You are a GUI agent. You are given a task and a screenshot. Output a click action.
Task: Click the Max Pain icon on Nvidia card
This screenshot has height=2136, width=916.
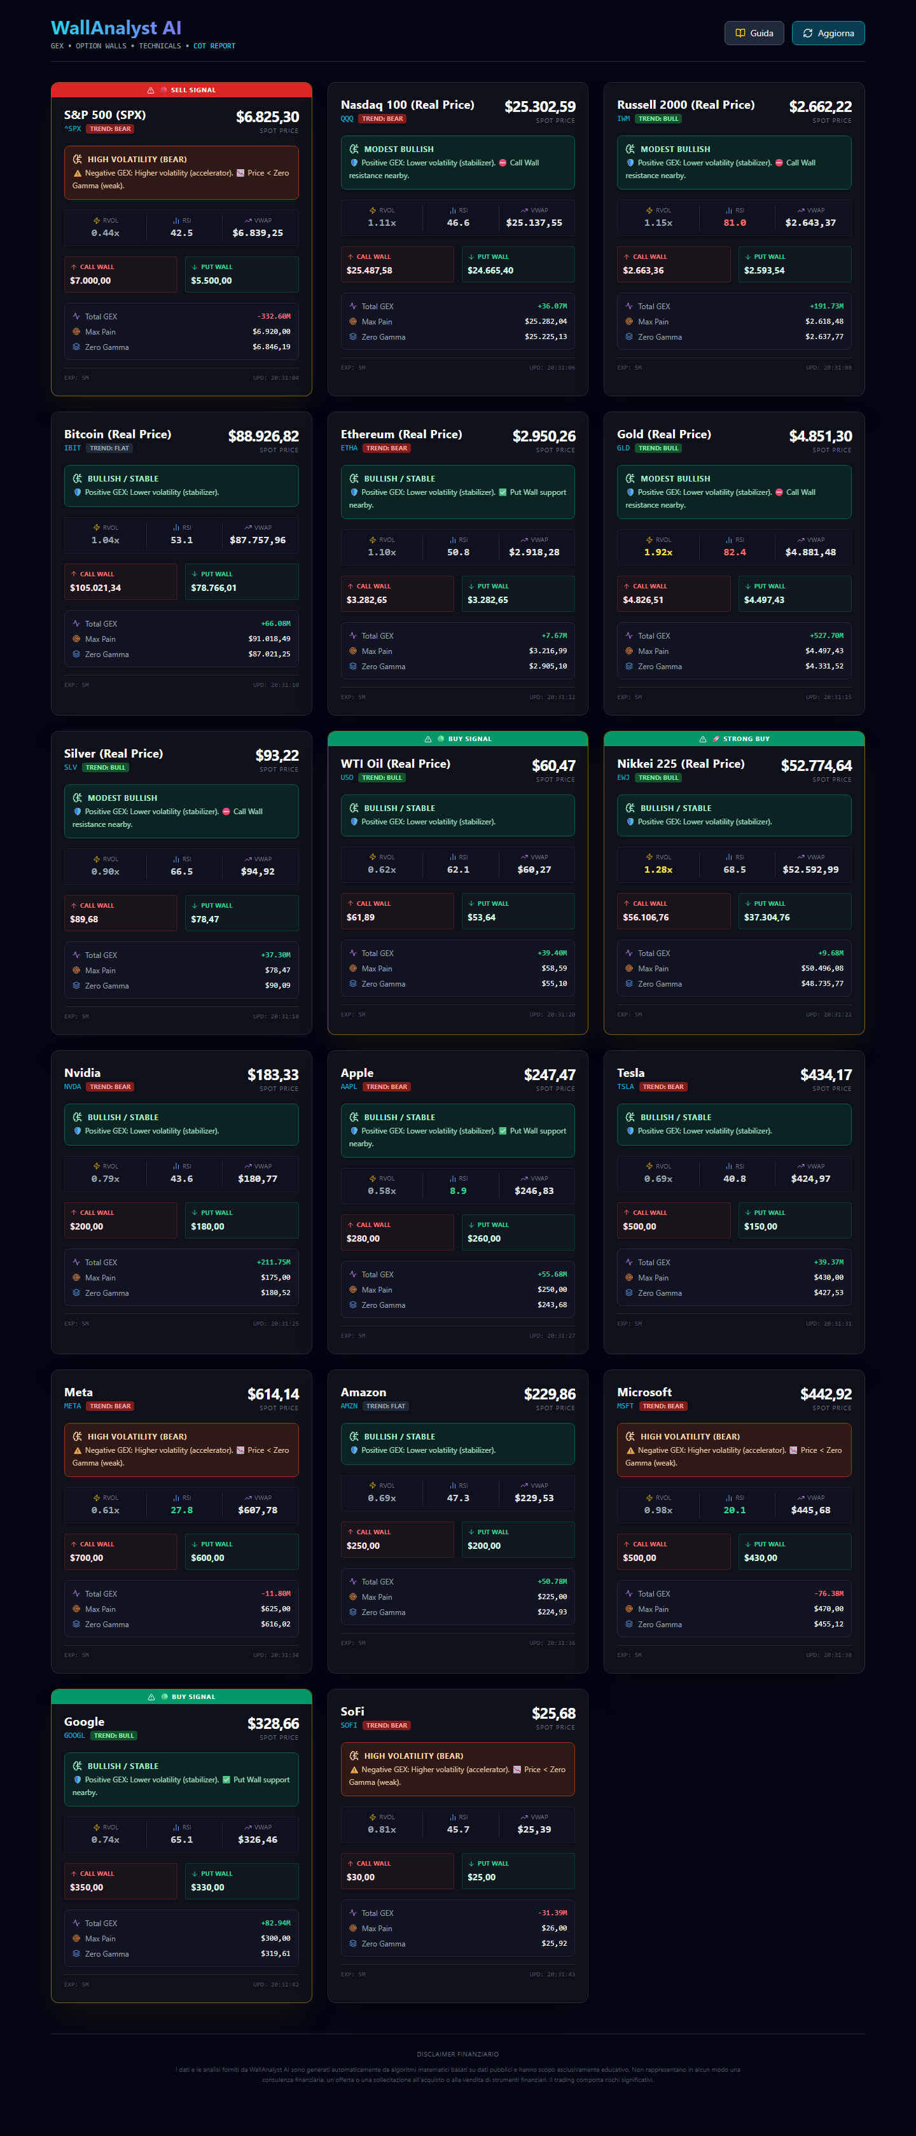(x=76, y=1278)
